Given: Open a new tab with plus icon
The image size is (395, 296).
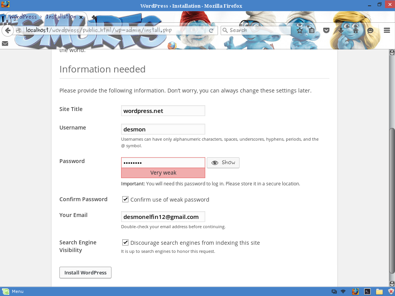Looking at the screenshot, I should [94, 17].
